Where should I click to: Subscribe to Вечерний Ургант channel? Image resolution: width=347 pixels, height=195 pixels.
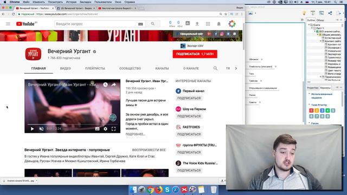[195, 54]
